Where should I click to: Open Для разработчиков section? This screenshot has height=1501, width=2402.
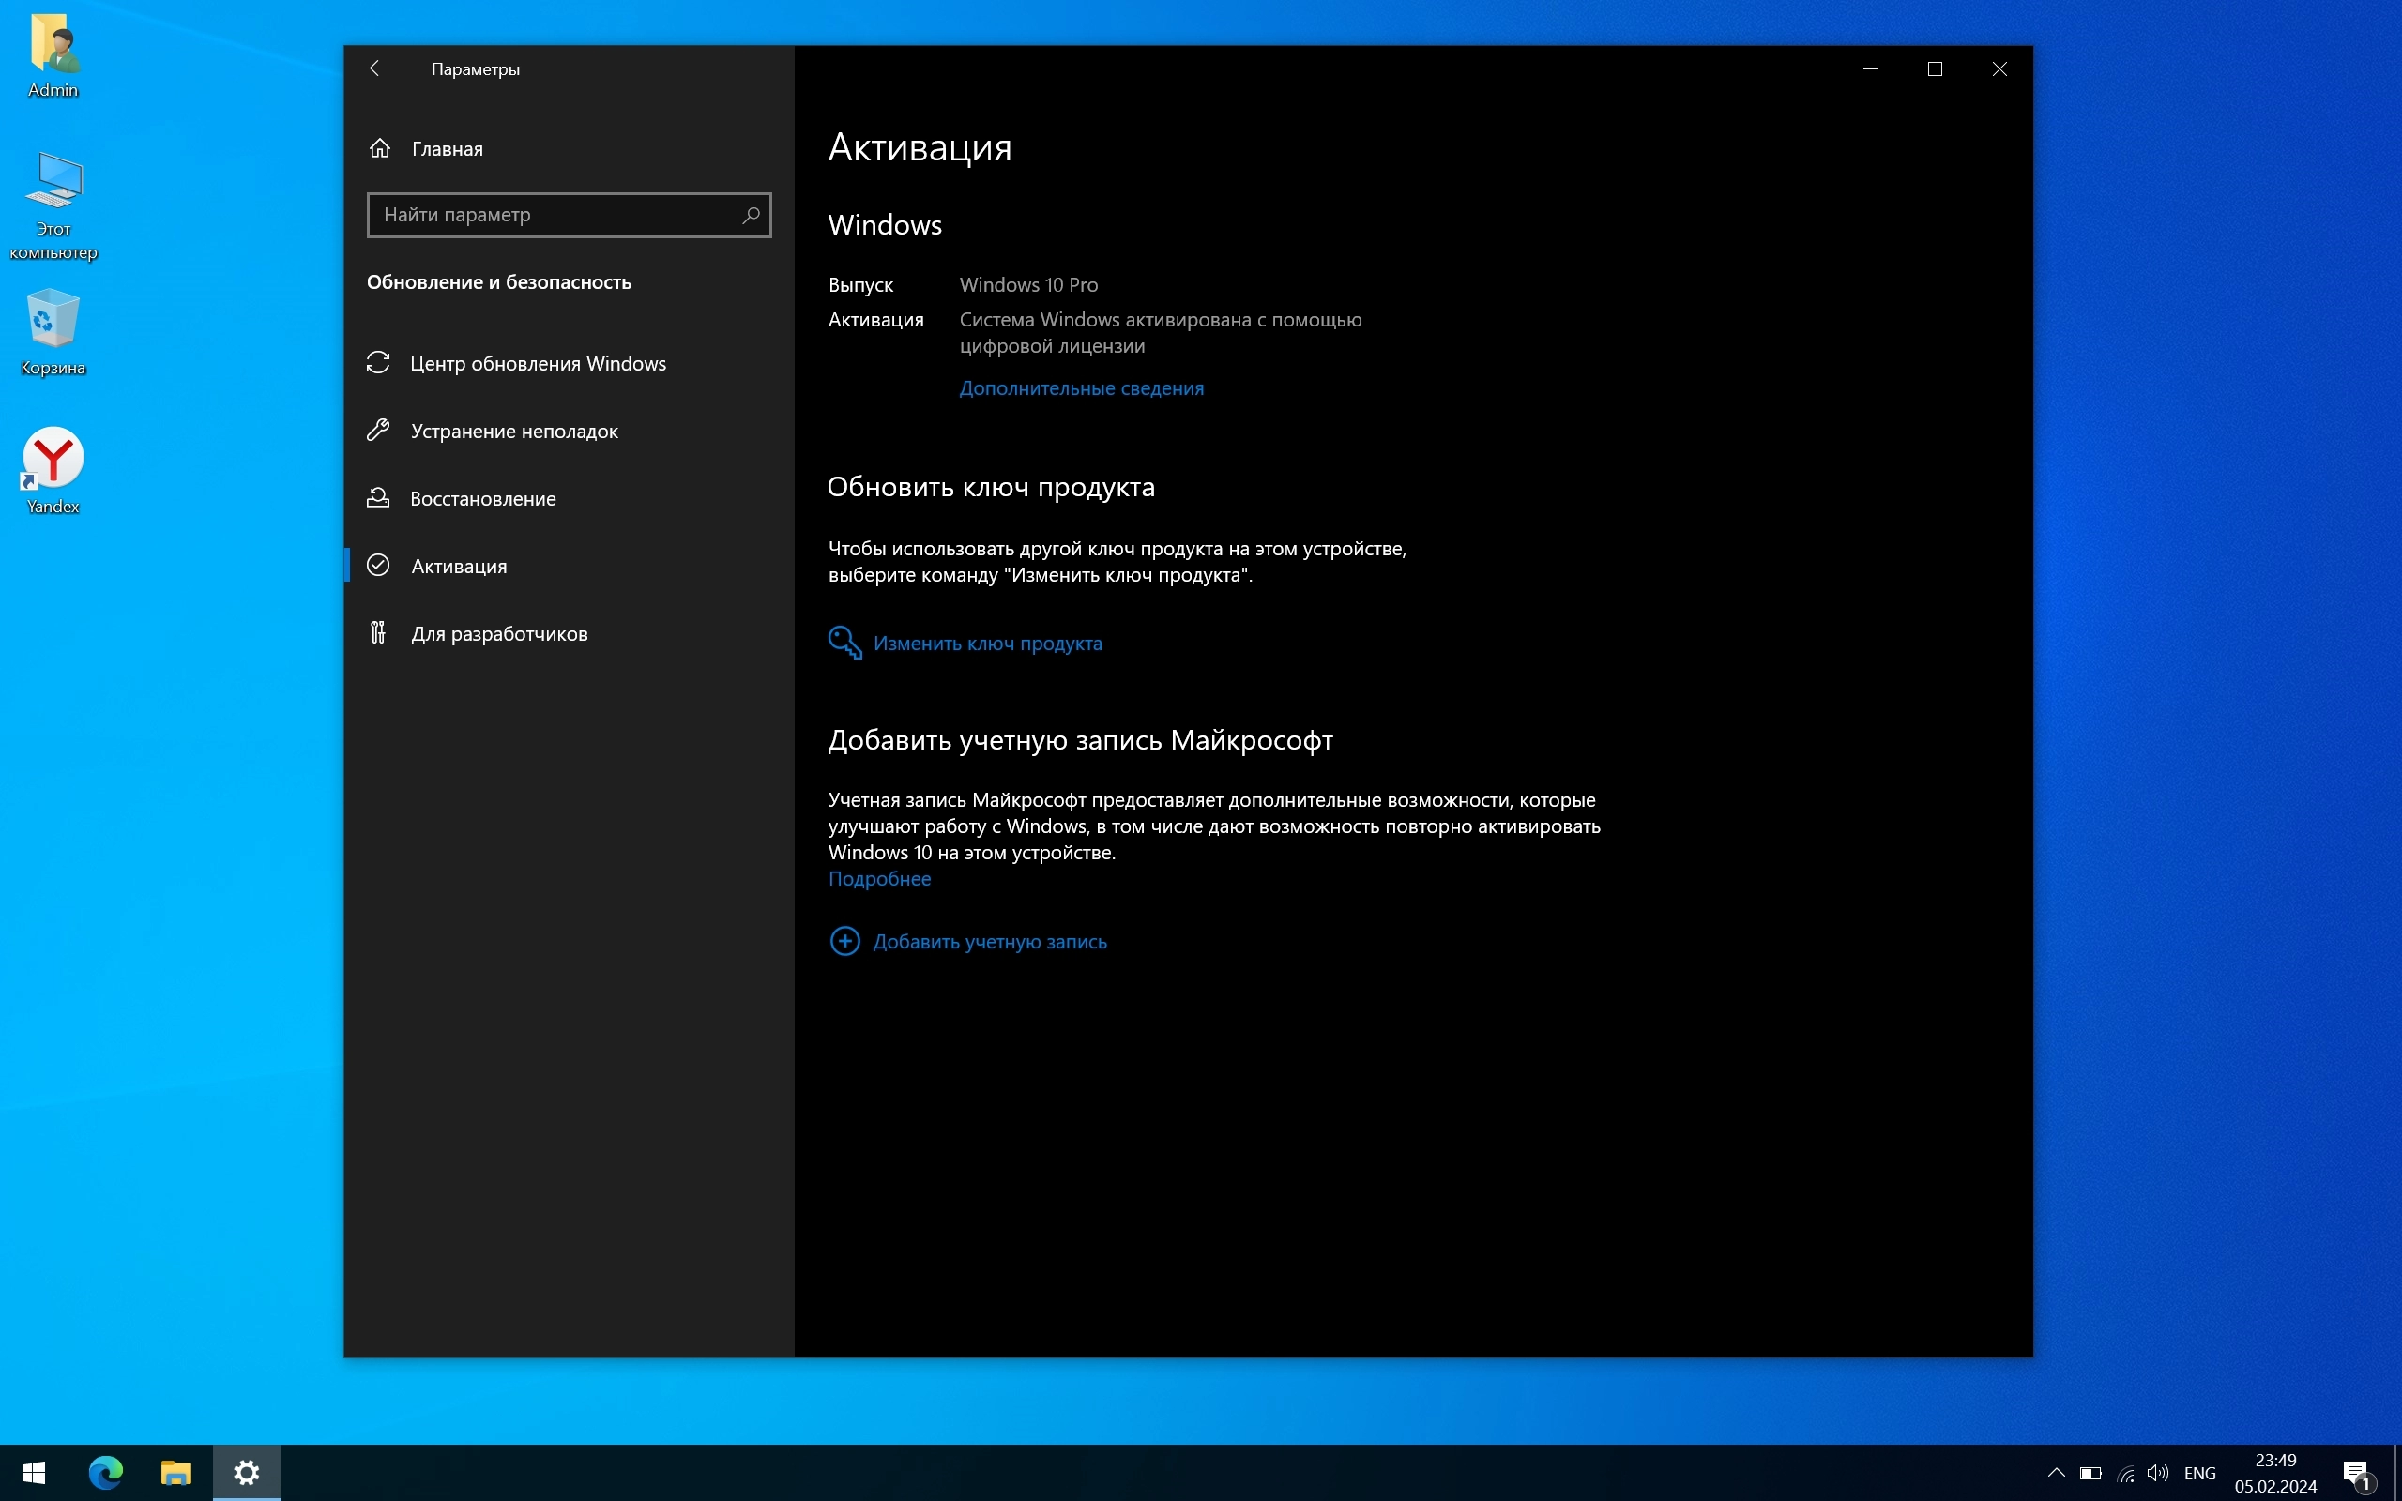pyautogui.click(x=498, y=633)
